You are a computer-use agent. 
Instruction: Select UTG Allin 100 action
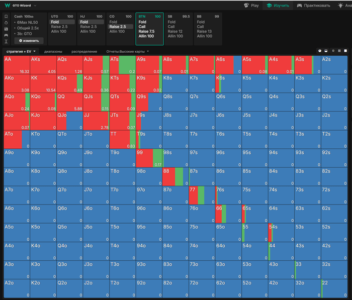[x=59, y=31]
